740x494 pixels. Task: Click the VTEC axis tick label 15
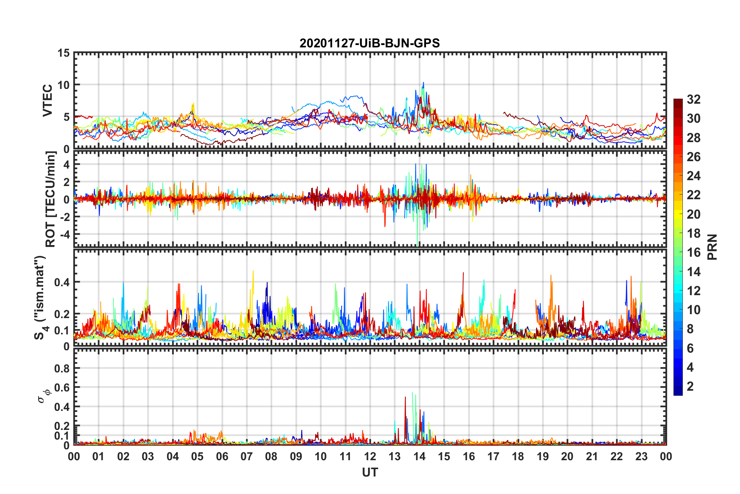point(63,53)
